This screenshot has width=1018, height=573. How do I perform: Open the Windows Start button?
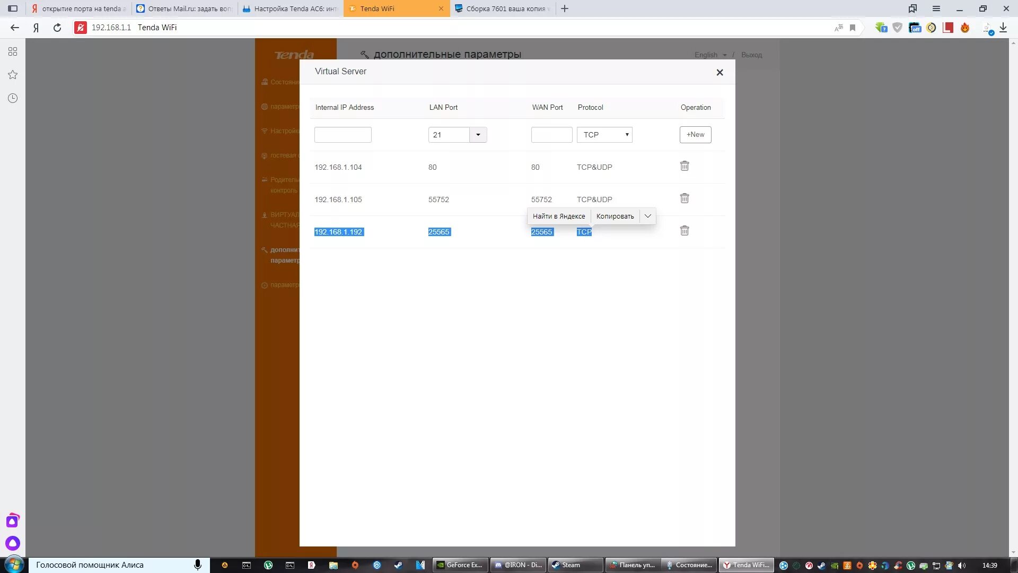[14, 565]
